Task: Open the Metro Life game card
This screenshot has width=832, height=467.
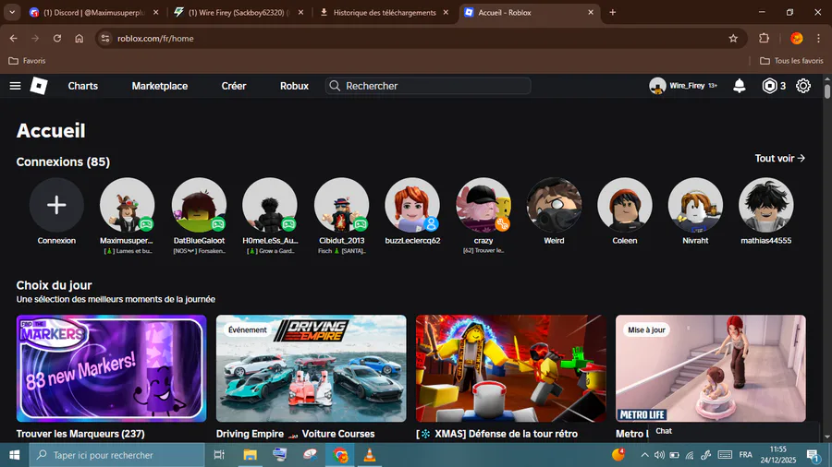Action: [x=711, y=368]
